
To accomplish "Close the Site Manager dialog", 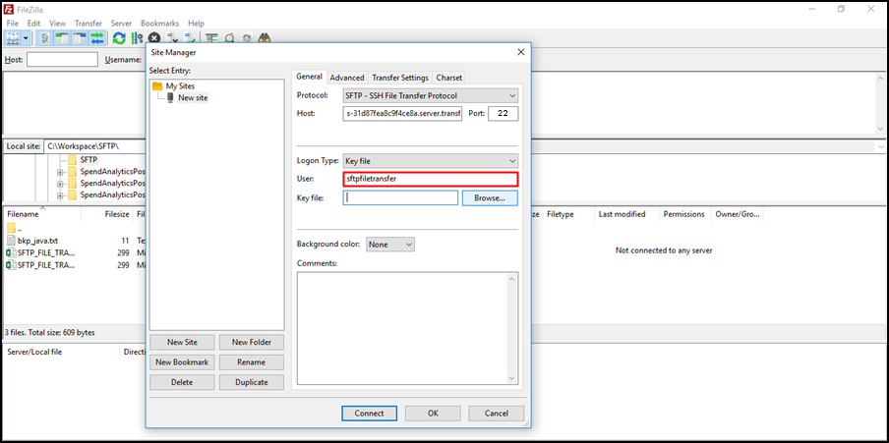I will pos(521,52).
